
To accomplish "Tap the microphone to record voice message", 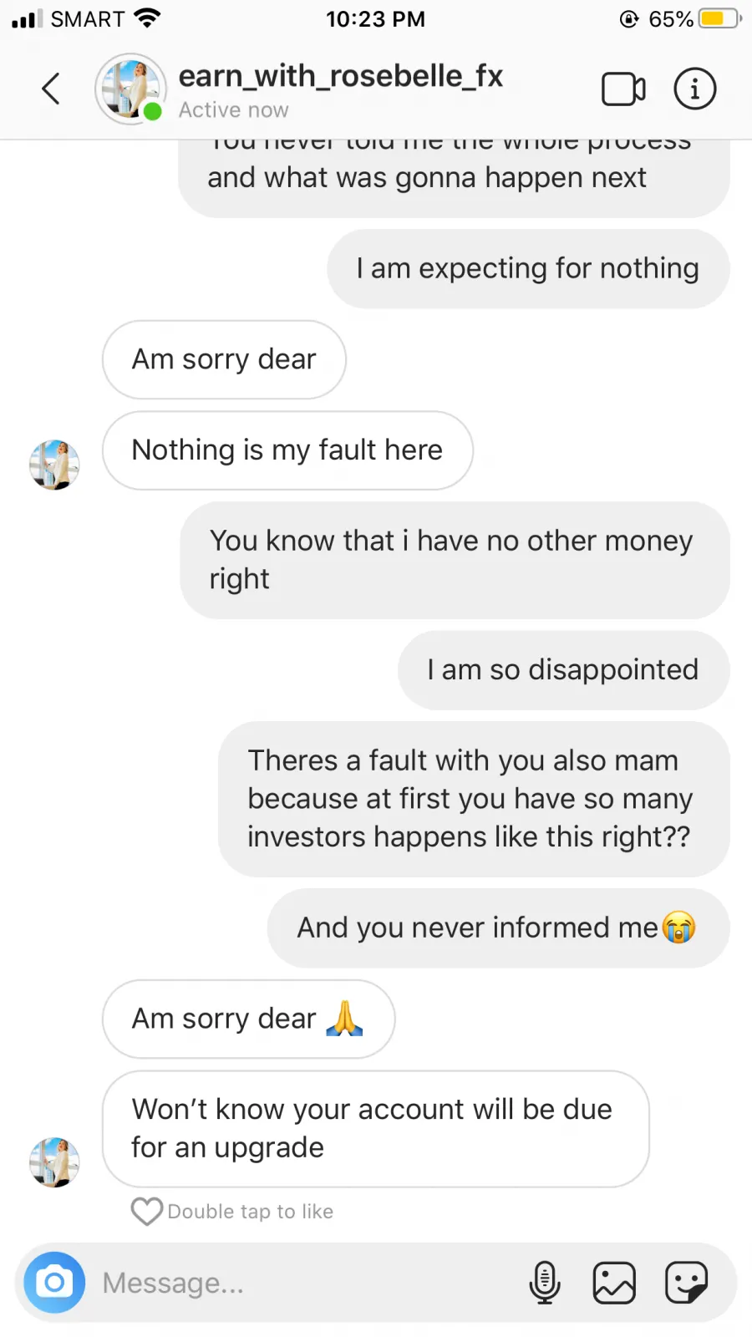I will coord(545,1282).
